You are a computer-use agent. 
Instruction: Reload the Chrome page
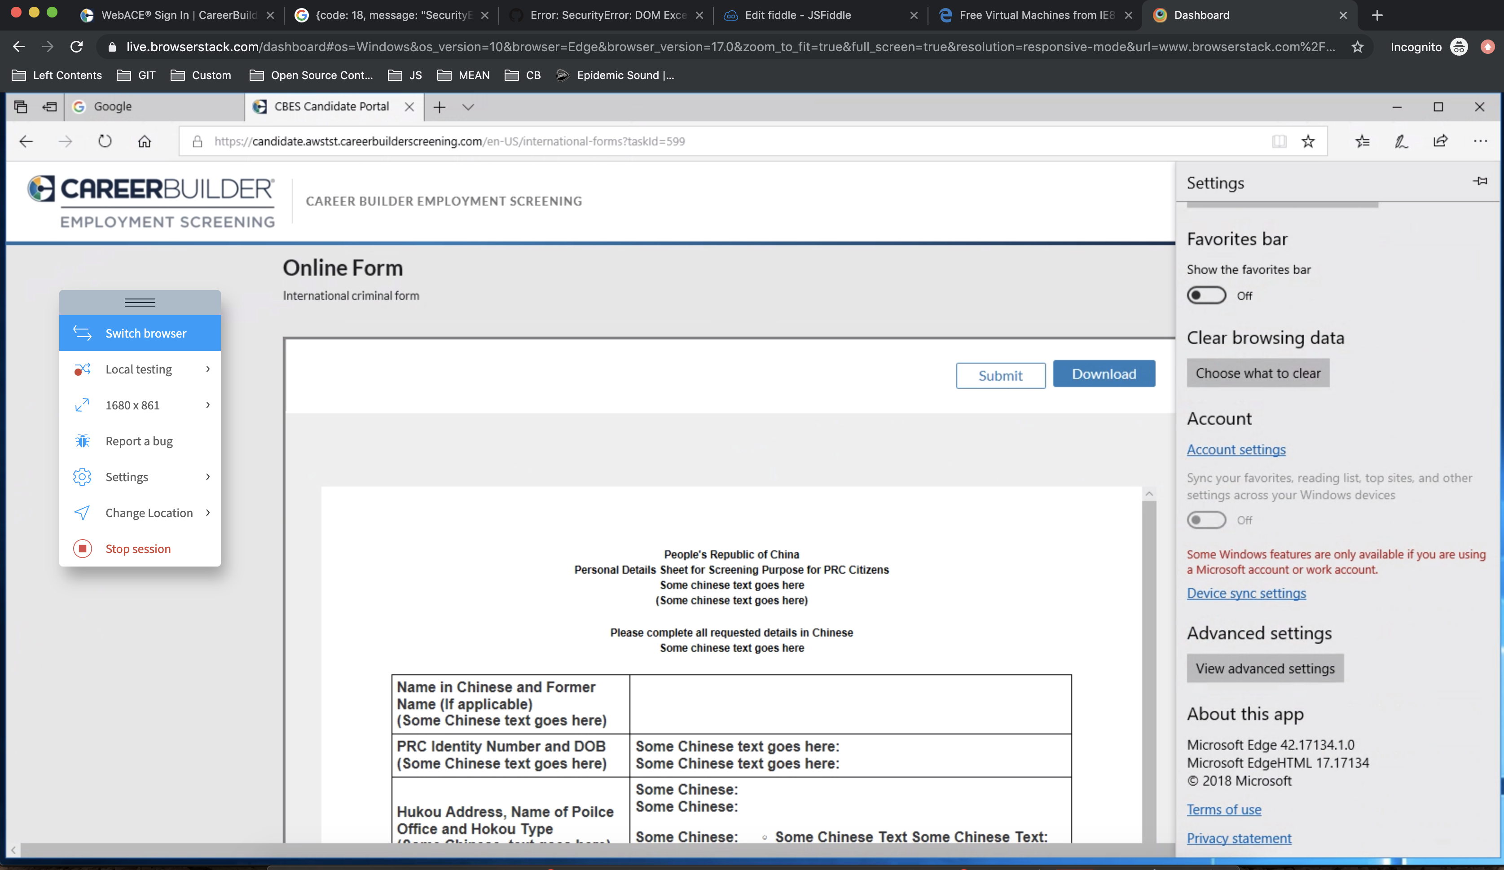[x=76, y=47]
